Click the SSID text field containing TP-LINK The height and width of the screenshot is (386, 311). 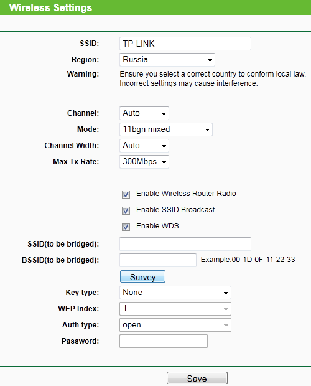[185, 44]
